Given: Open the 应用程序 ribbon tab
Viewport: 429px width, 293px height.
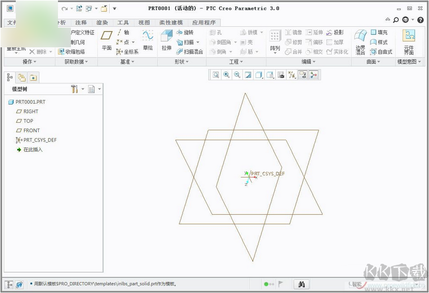Looking at the screenshot, I should point(204,23).
